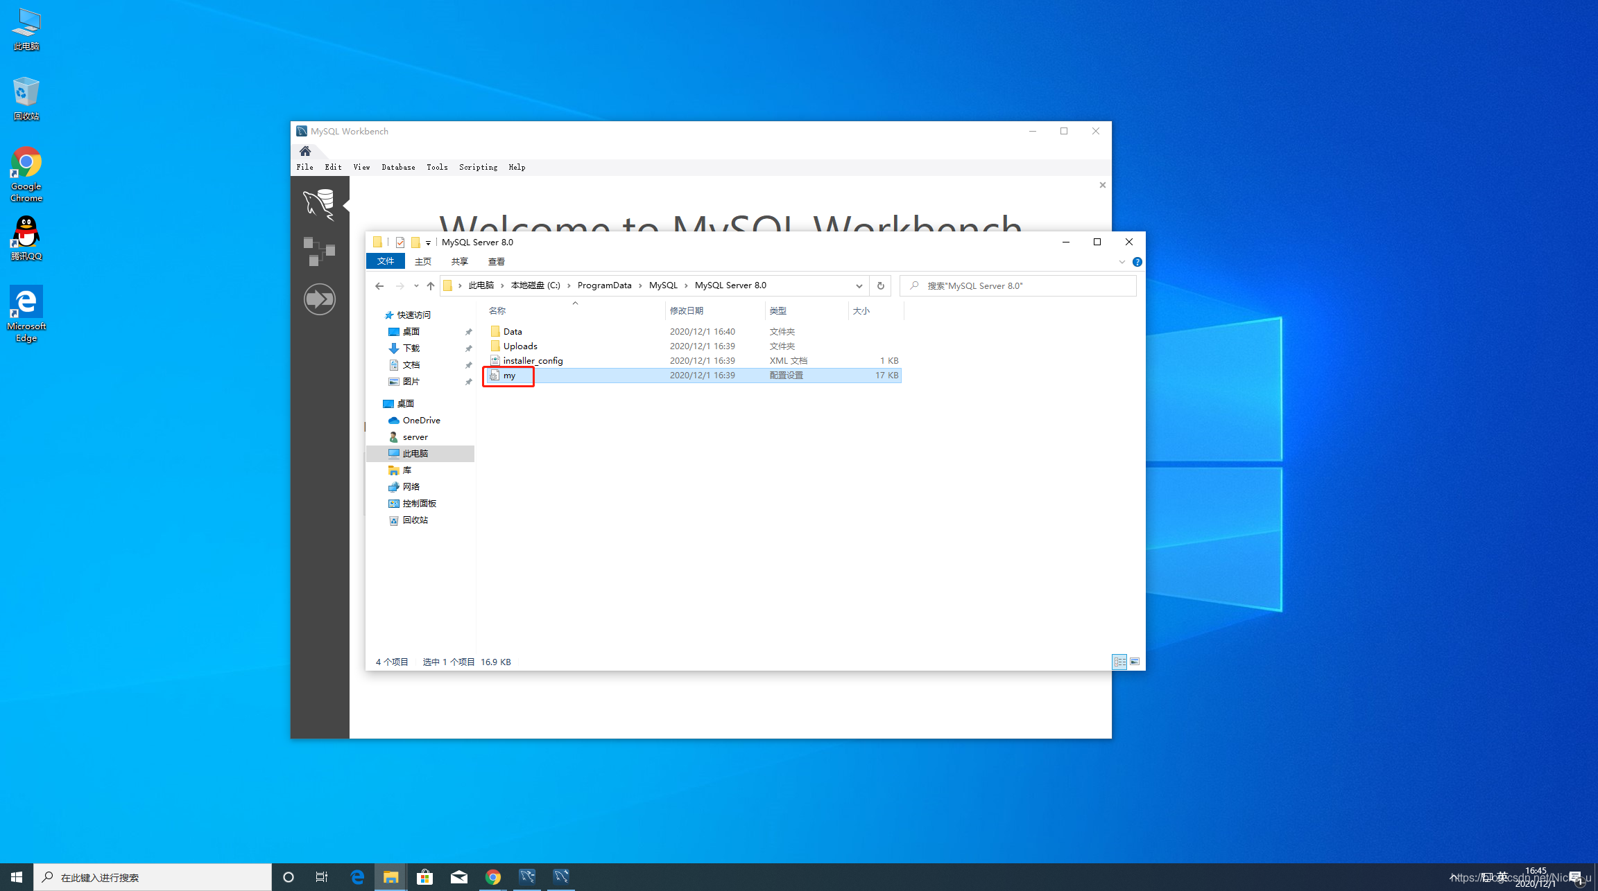Refresh the Explorer folder view

pyautogui.click(x=880, y=285)
